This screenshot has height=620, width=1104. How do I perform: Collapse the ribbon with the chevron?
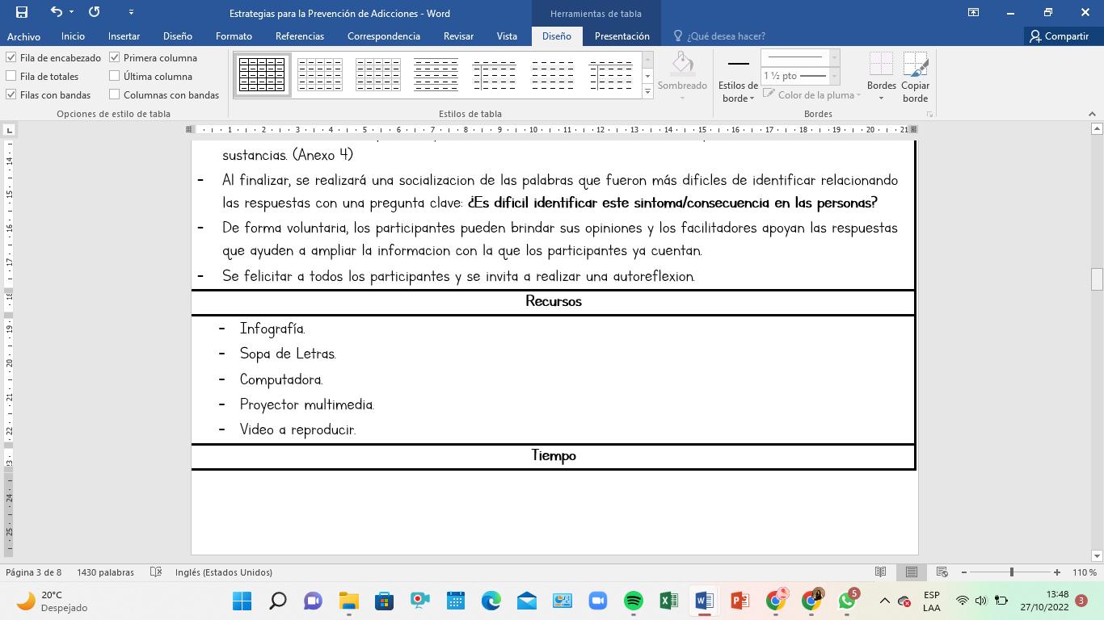pyautogui.click(x=1092, y=114)
